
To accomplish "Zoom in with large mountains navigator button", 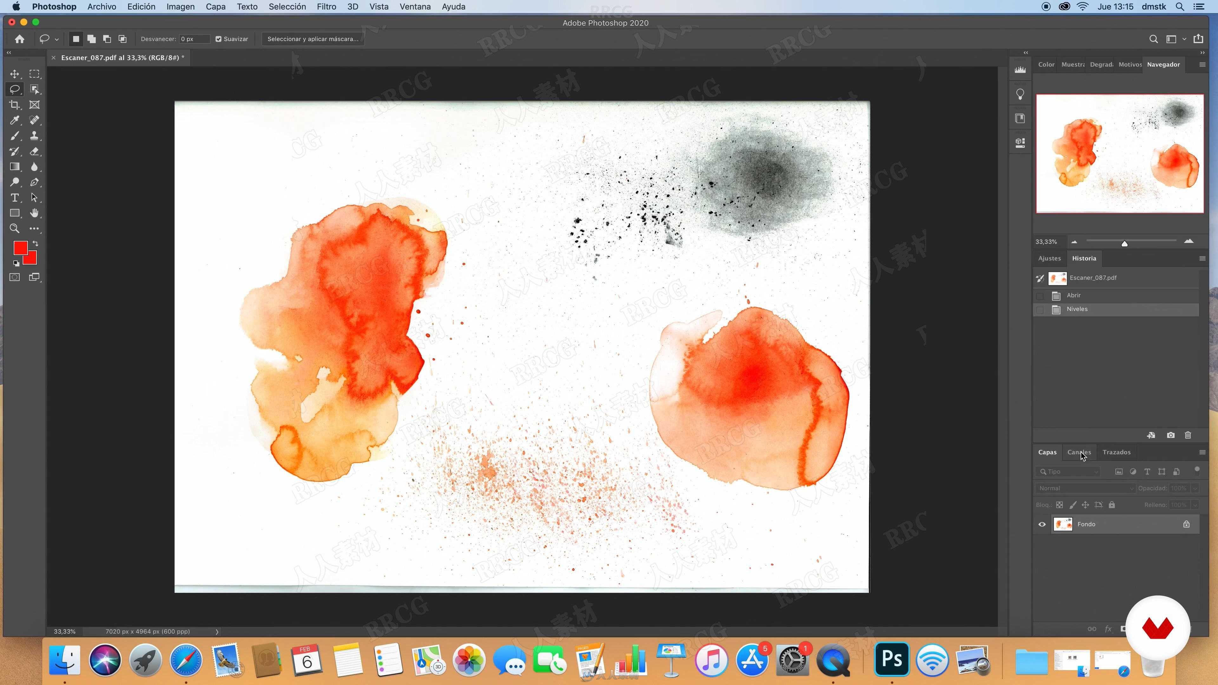I will pyautogui.click(x=1189, y=241).
